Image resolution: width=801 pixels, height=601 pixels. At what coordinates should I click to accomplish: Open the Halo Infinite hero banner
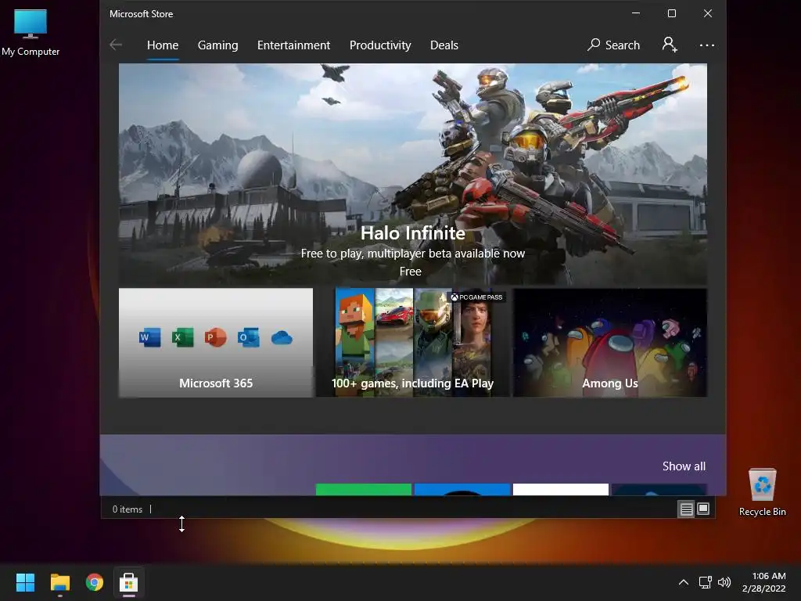[413, 174]
